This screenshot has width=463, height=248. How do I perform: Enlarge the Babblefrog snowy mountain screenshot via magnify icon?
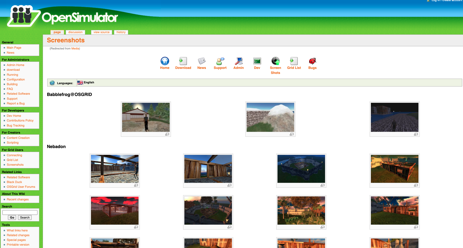tap(292, 134)
